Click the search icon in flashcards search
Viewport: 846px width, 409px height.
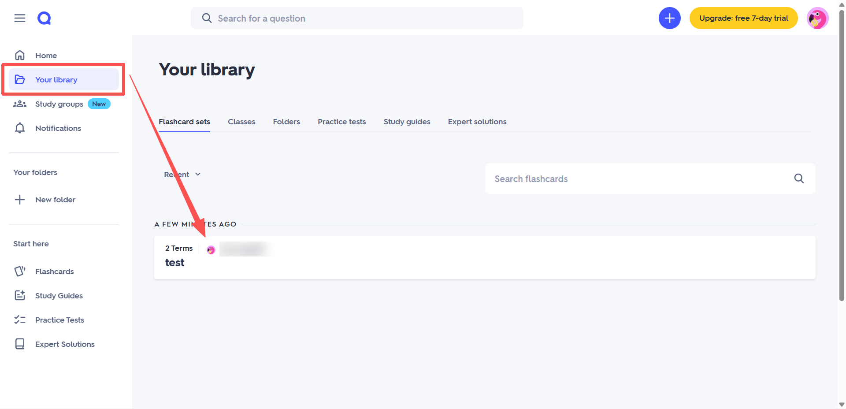pos(799,178)
